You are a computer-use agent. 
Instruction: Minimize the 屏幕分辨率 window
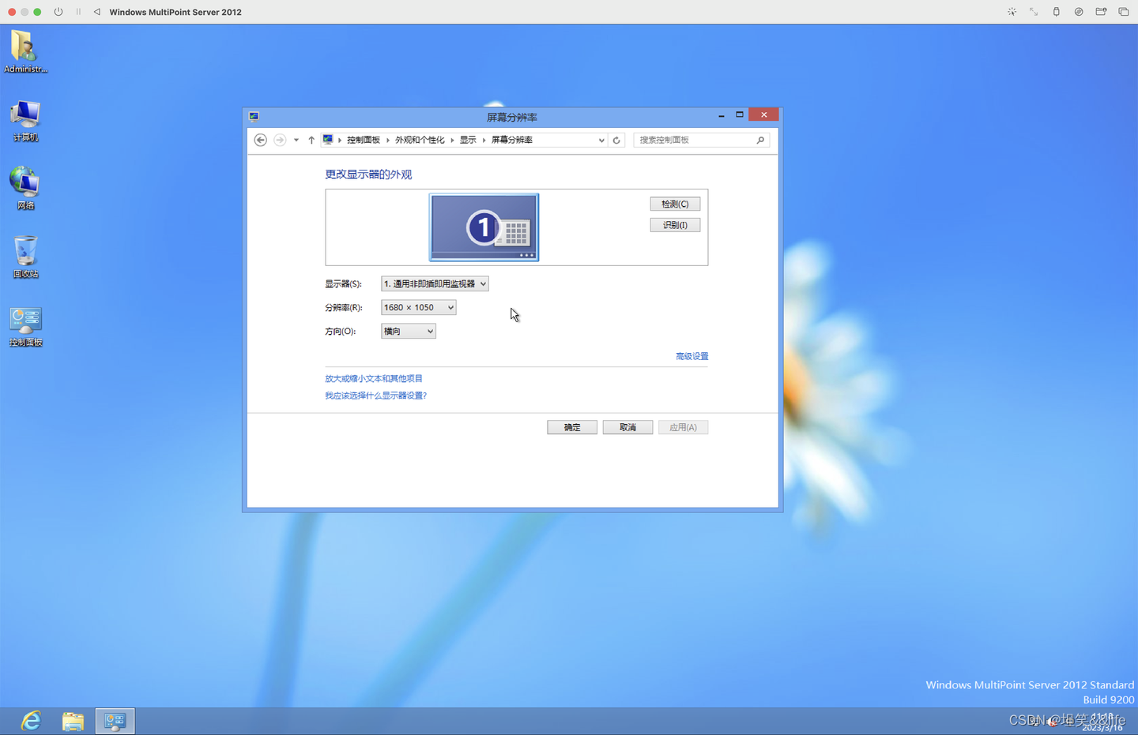pyautogui.click(x=722, y=115)
